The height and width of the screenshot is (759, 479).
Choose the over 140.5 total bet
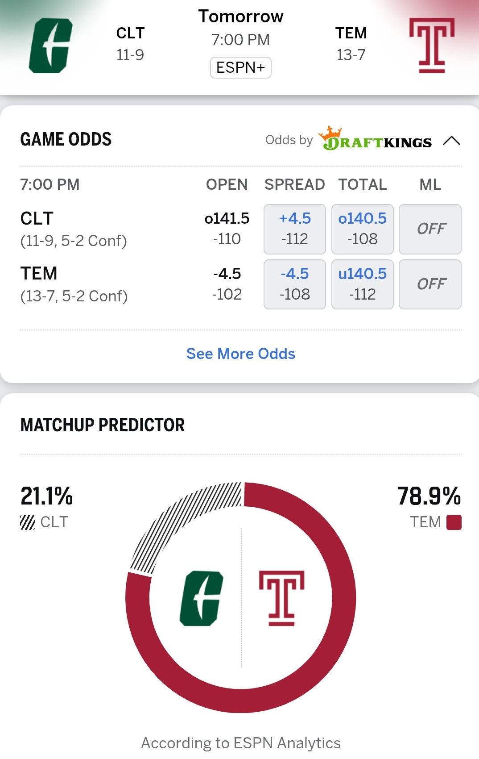click(363, 229)
